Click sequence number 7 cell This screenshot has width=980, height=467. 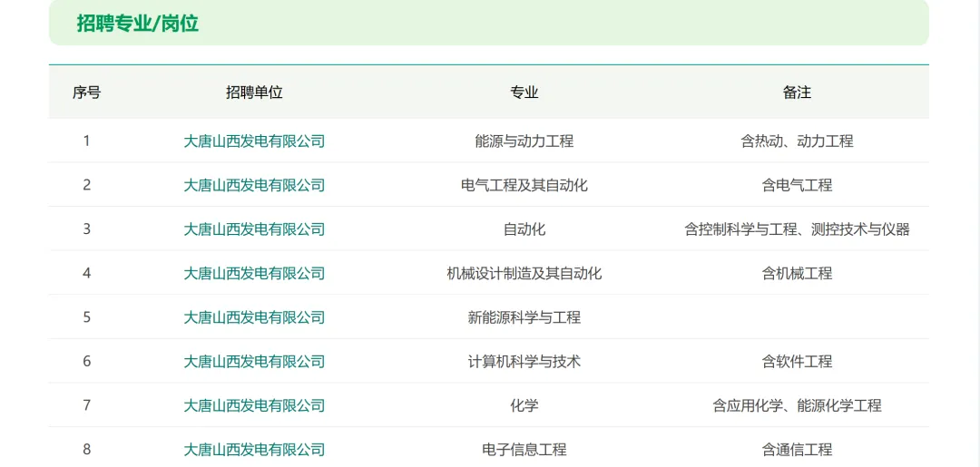[86, 405]
